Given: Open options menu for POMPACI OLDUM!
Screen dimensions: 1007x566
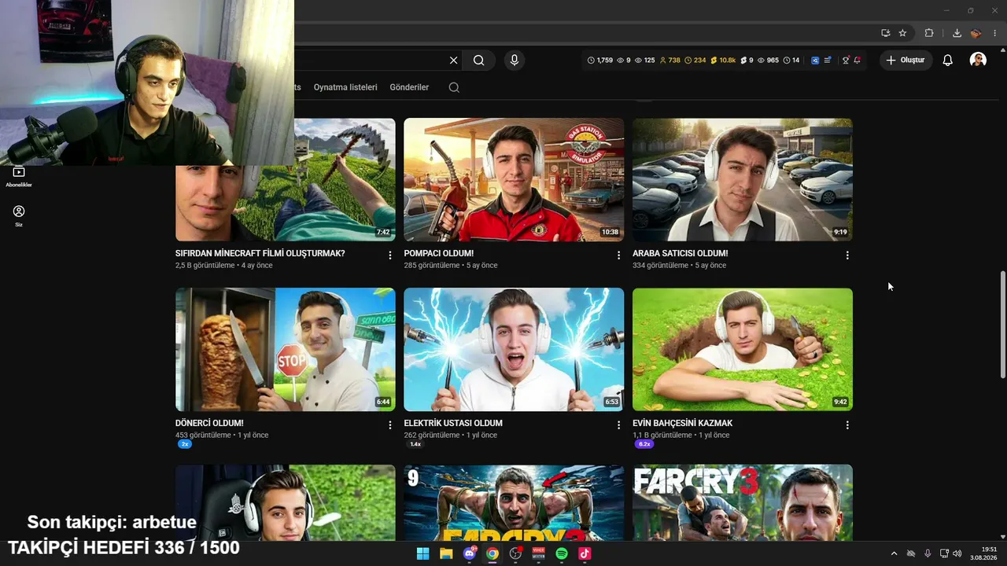Looking at the screenshot, I should tap(618, 255).
